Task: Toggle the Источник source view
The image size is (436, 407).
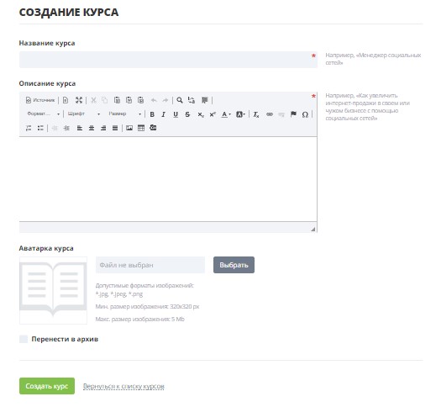Action: click(x=40, y=100)
